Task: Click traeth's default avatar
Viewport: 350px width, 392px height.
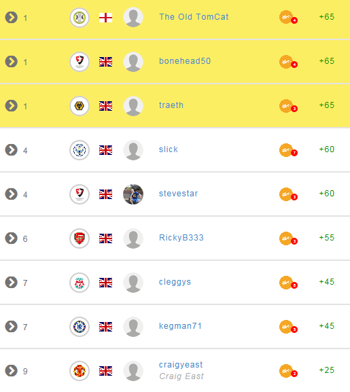Action: point(133,106)
